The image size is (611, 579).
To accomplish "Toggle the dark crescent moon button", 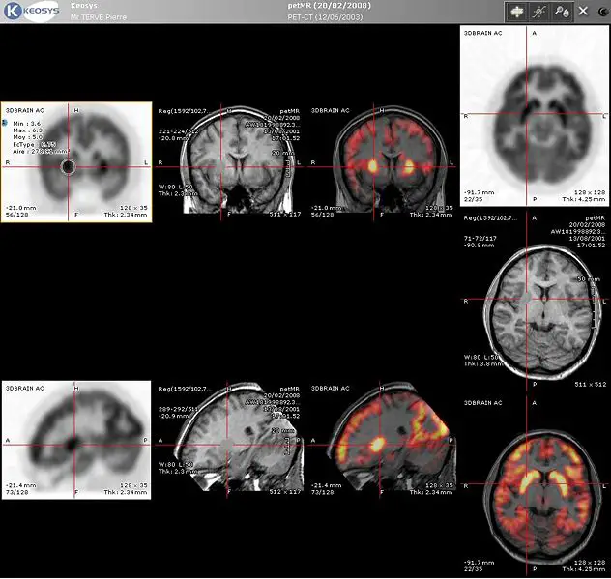I will click(x=603, y=12).
